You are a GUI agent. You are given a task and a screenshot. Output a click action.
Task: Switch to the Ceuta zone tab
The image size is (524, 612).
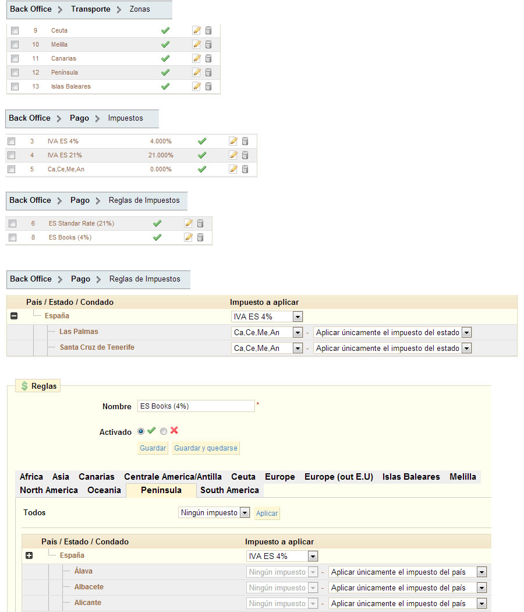[243, 477]
